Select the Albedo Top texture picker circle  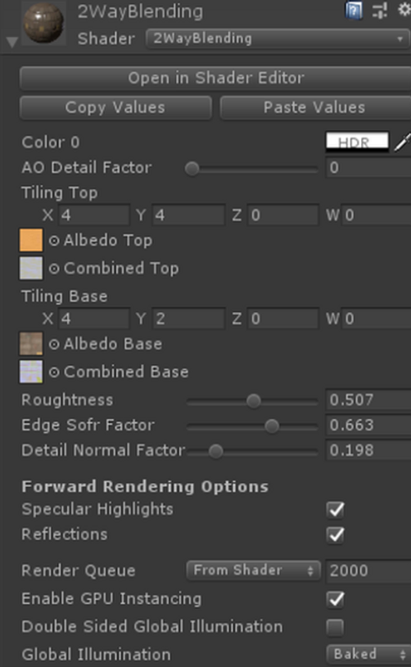54,241
